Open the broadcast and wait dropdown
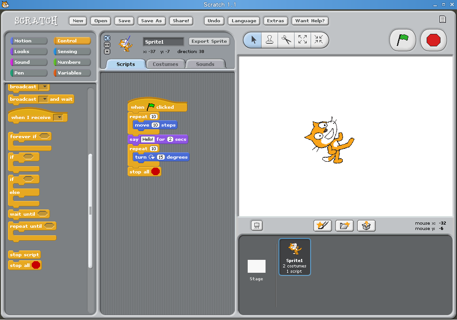Screen dimensions: 457x320 tap(43, 99)
